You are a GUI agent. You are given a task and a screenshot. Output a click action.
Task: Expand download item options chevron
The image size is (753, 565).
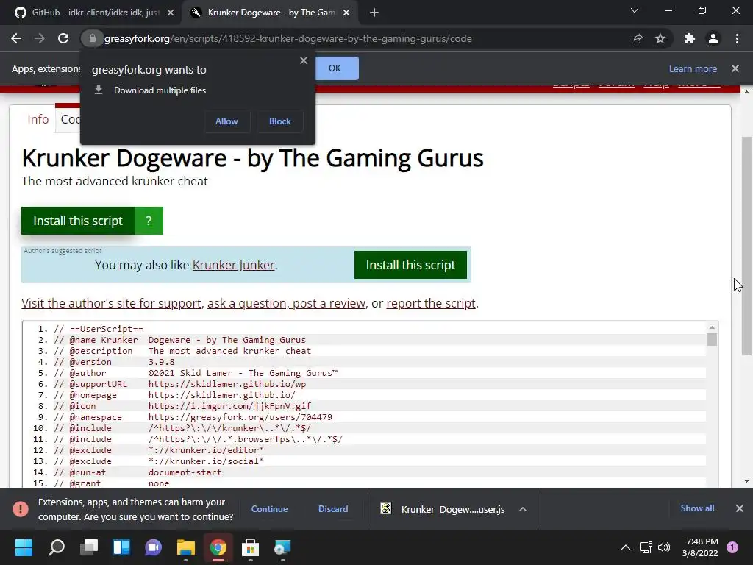523,509
